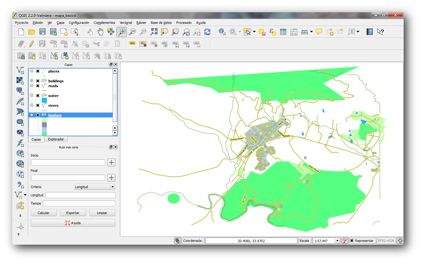
Task: Click the Zoom Full extent icon
Action: 154,31
